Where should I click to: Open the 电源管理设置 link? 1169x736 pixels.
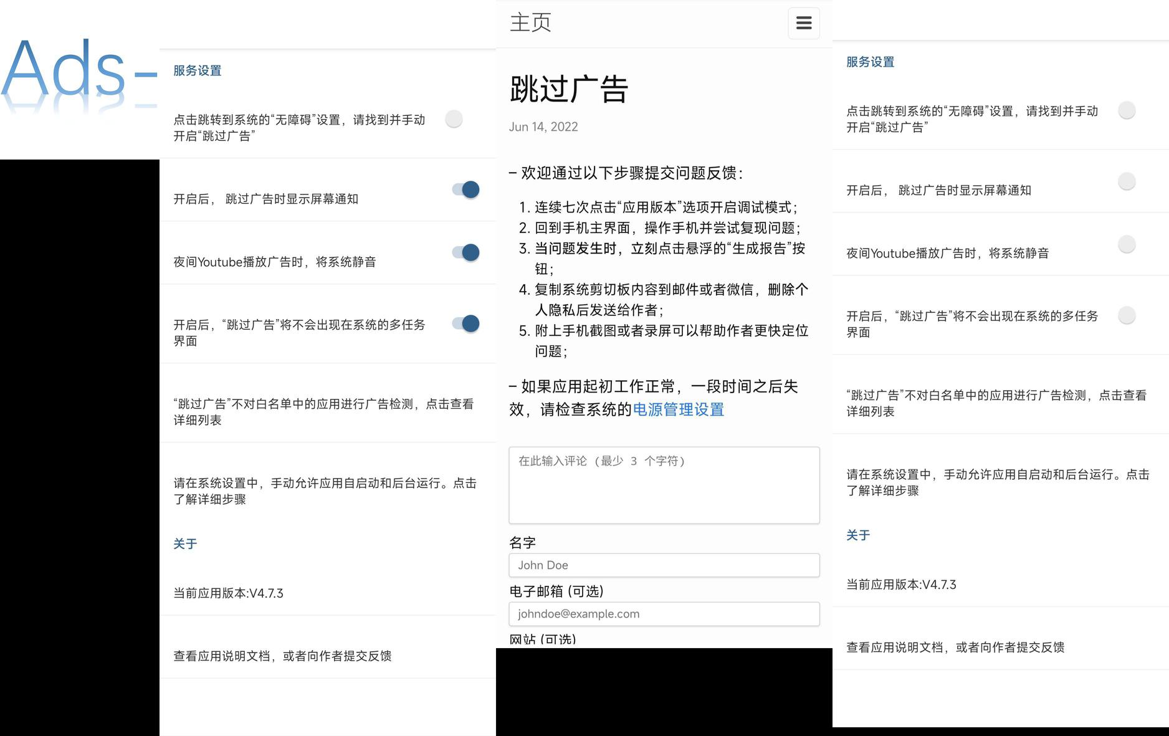click(x=678, y=409)
